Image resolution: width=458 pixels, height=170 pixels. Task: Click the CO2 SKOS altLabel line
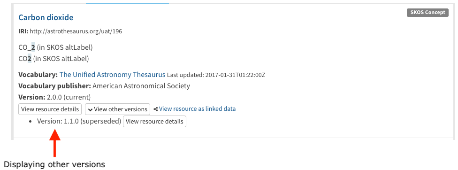[x=53, y=59]
